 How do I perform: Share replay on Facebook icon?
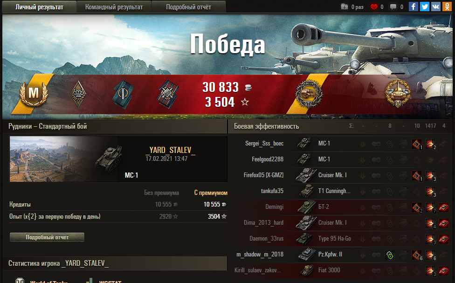coord(413,7)
